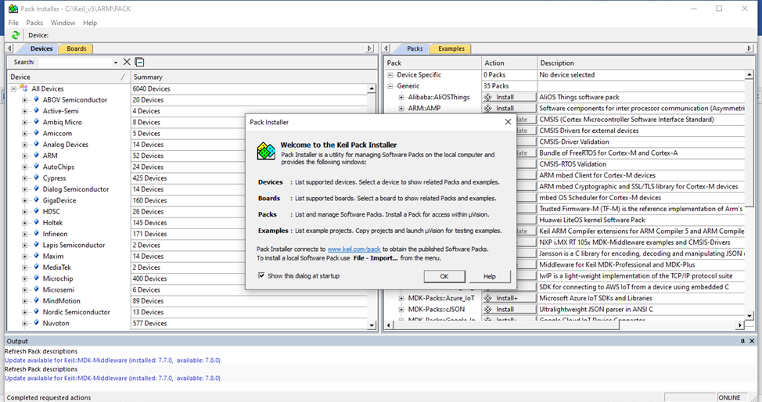Viewport: 762px width, 402px height.
Task: Open the www.keil.com/pack link
Action: point(354,249)
